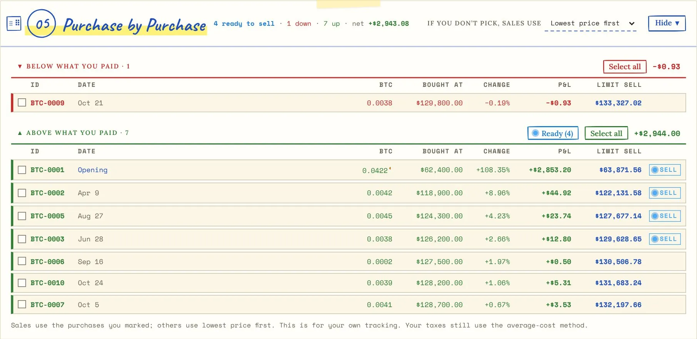The width and height of the screenshot is (697, 339).
Task: Click the limit sell price $132,197.66
Action: (618, 305)
